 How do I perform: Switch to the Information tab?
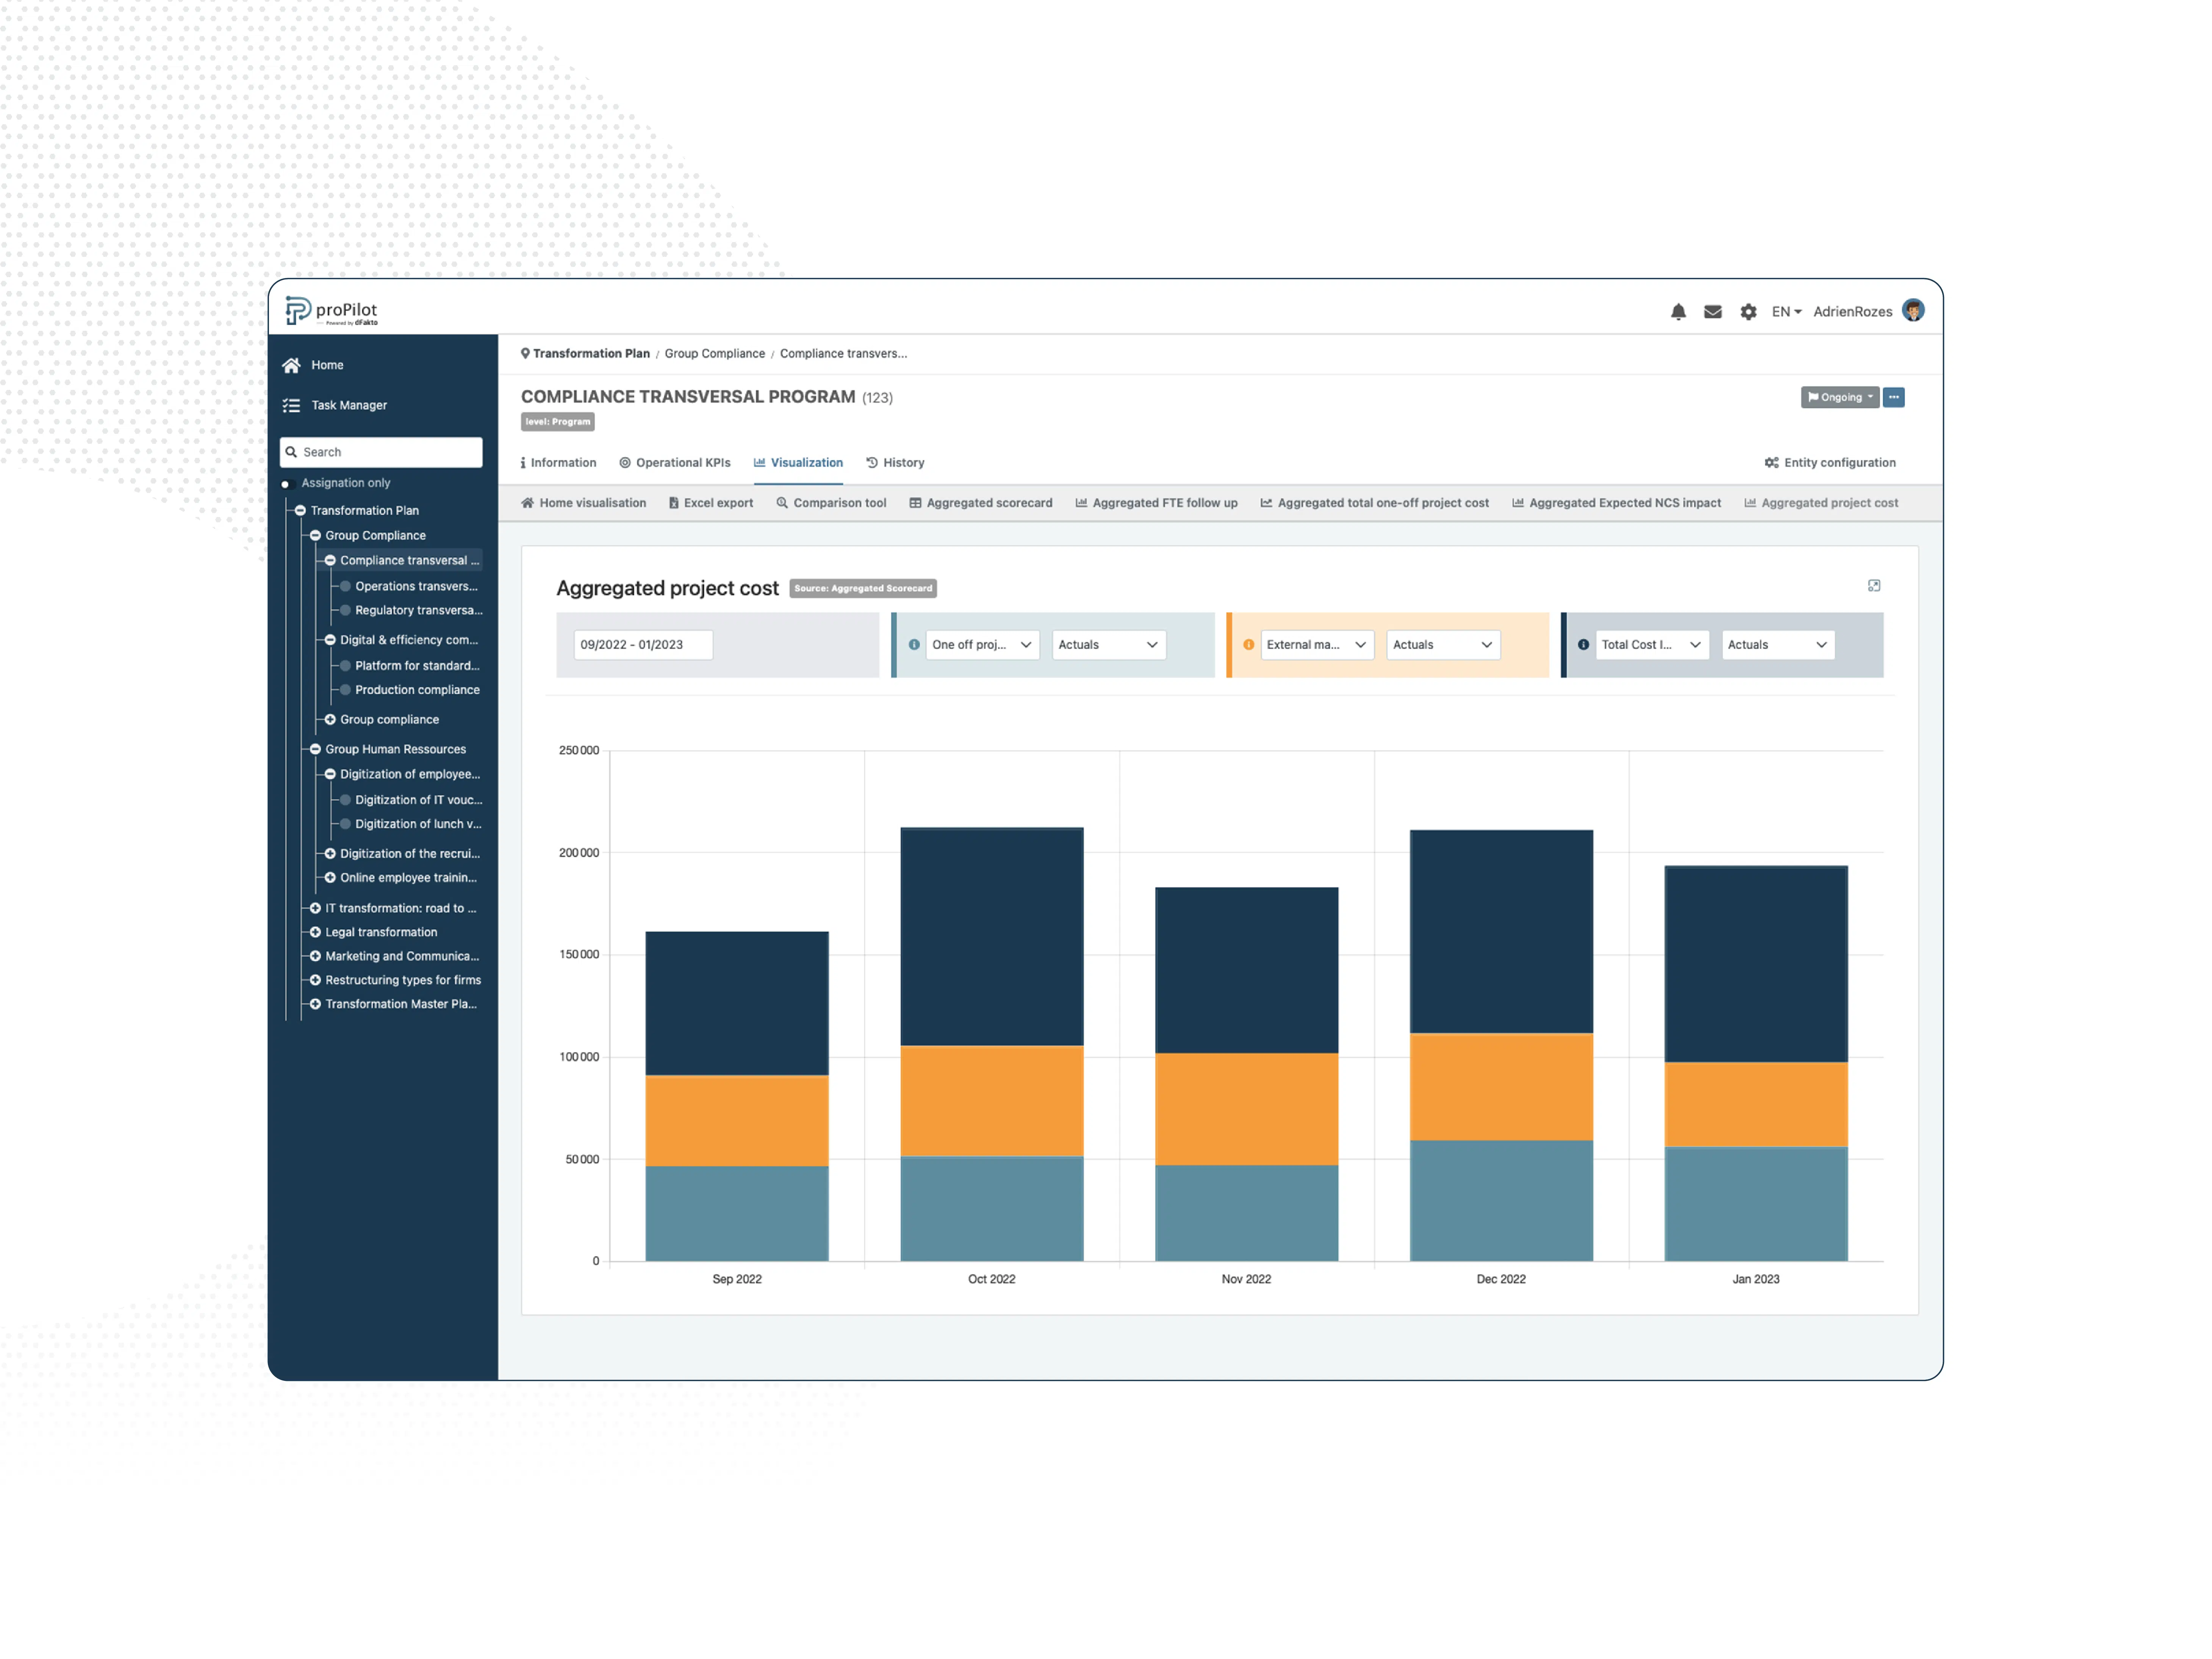[558, 463]
